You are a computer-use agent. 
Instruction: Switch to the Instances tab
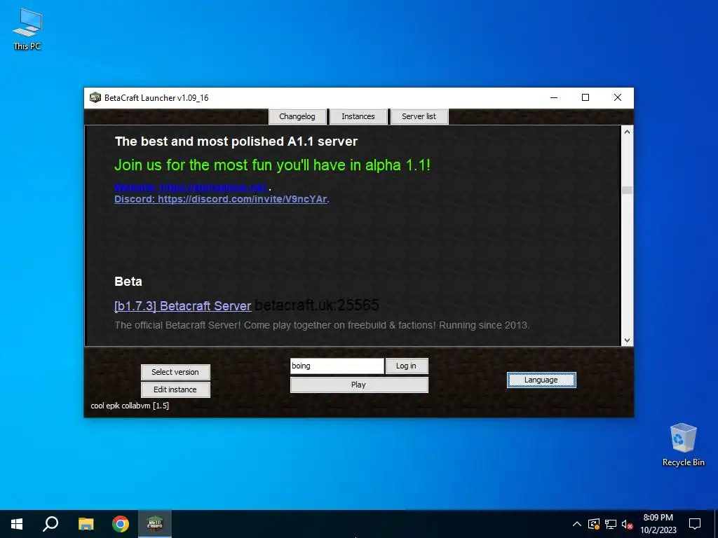(x=358, y=116)
